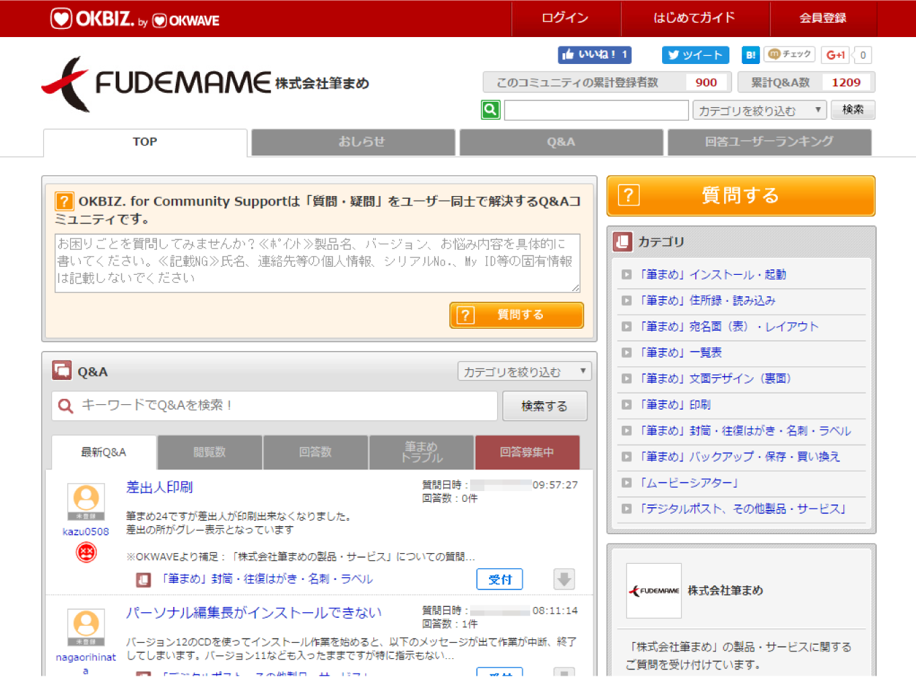
Task: Click the nagaorihinata username link
Action: coord(86,664)
